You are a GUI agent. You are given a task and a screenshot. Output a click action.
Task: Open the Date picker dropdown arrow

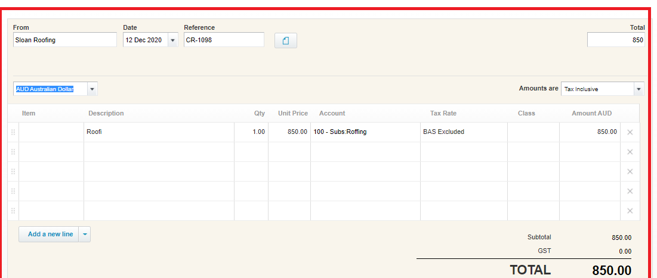point(172,40)
